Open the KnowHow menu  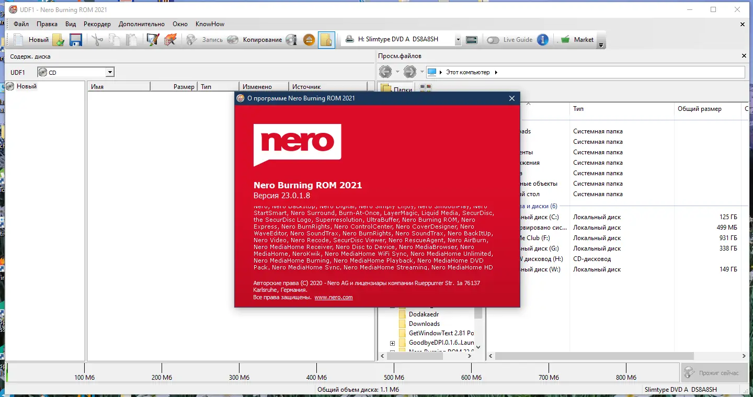click(x=209, y=24)
